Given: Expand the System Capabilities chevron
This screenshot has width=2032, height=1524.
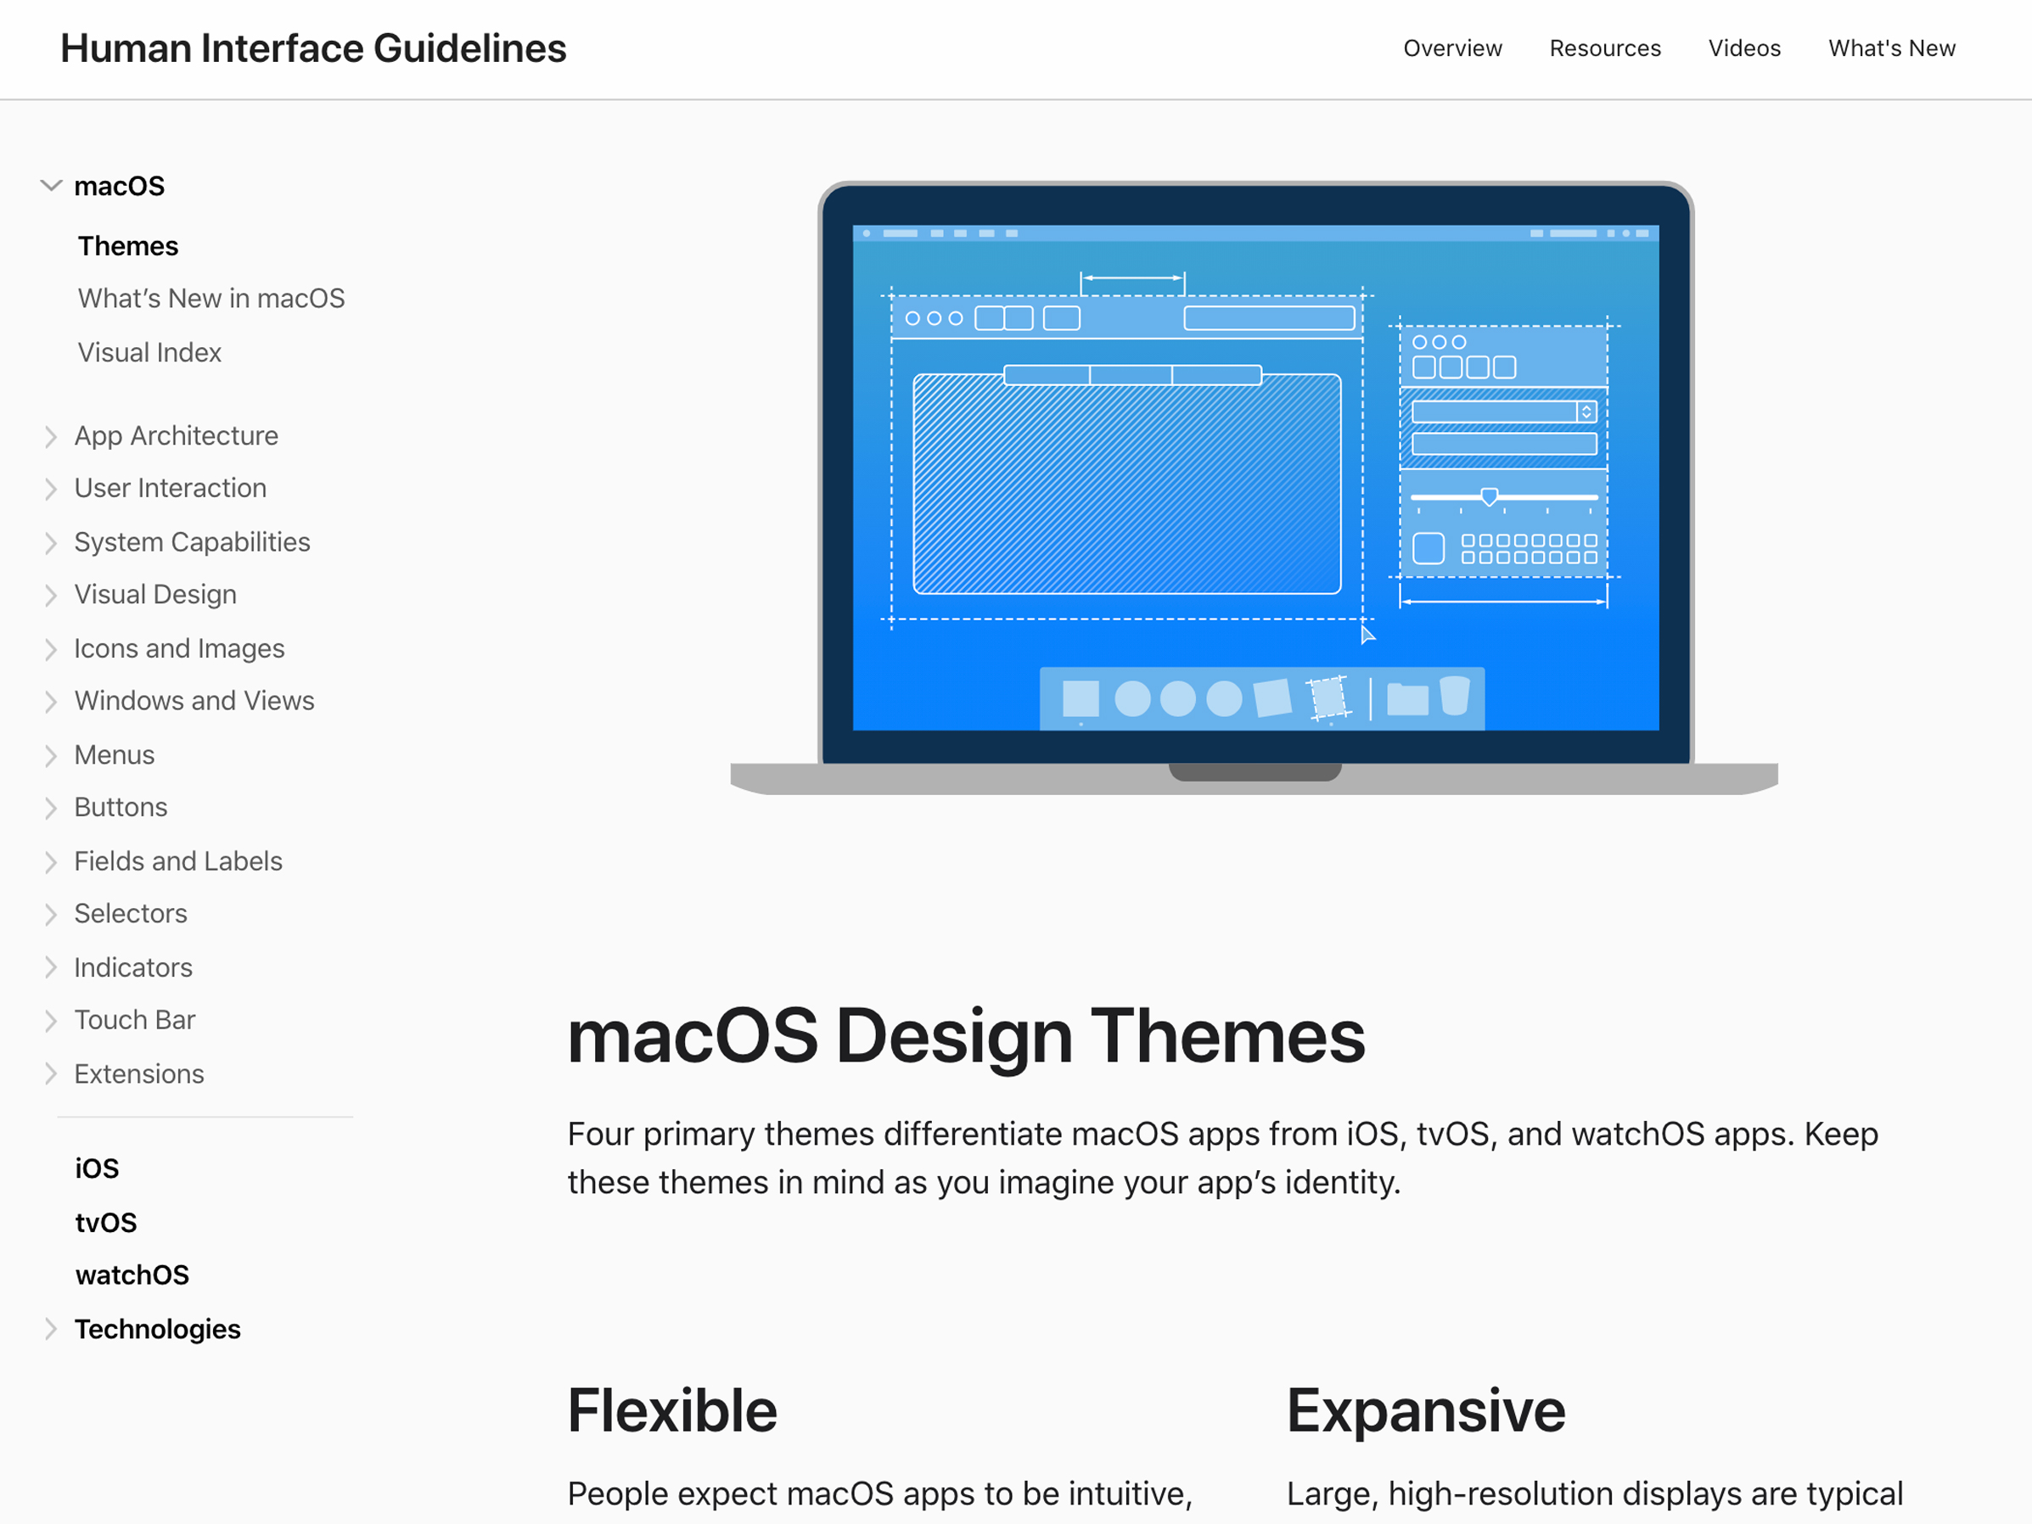Looking at the screenshot, I should click(x=53, y=542).
